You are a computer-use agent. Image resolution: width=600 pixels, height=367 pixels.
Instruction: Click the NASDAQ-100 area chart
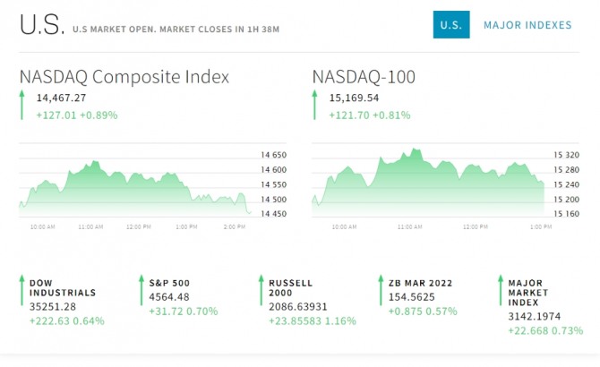(x=428, y=183)
